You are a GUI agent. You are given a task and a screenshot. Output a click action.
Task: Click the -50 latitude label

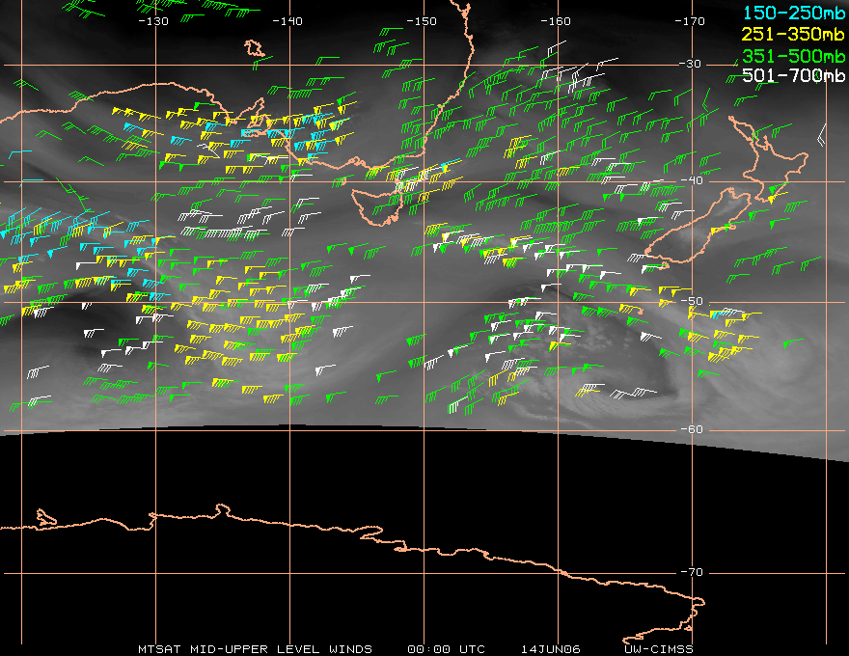[691, 302]
